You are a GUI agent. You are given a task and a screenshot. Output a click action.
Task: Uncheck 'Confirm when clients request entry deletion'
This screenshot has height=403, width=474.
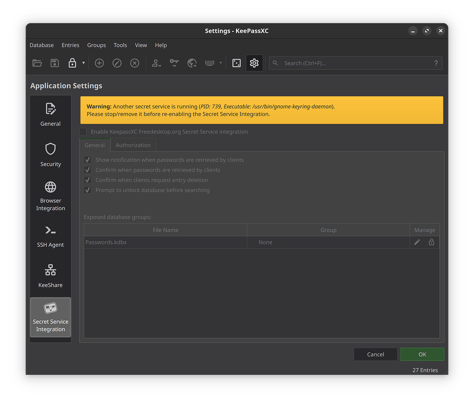point(87,180)
